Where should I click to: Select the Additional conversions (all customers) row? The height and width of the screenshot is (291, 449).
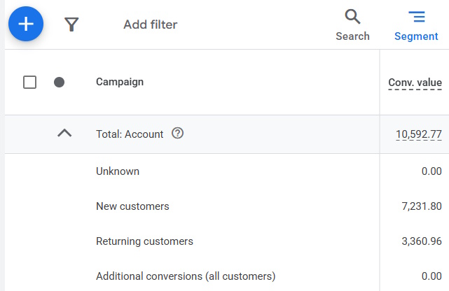pos(186,276)
